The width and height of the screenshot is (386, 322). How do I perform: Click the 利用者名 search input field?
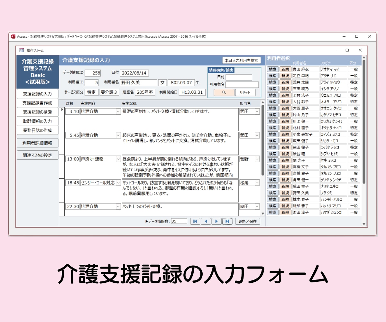click(242, 85)
